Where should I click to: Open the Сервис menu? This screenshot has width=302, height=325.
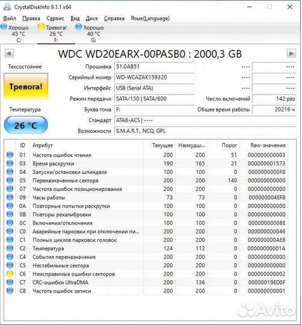[x=55, y=19]
